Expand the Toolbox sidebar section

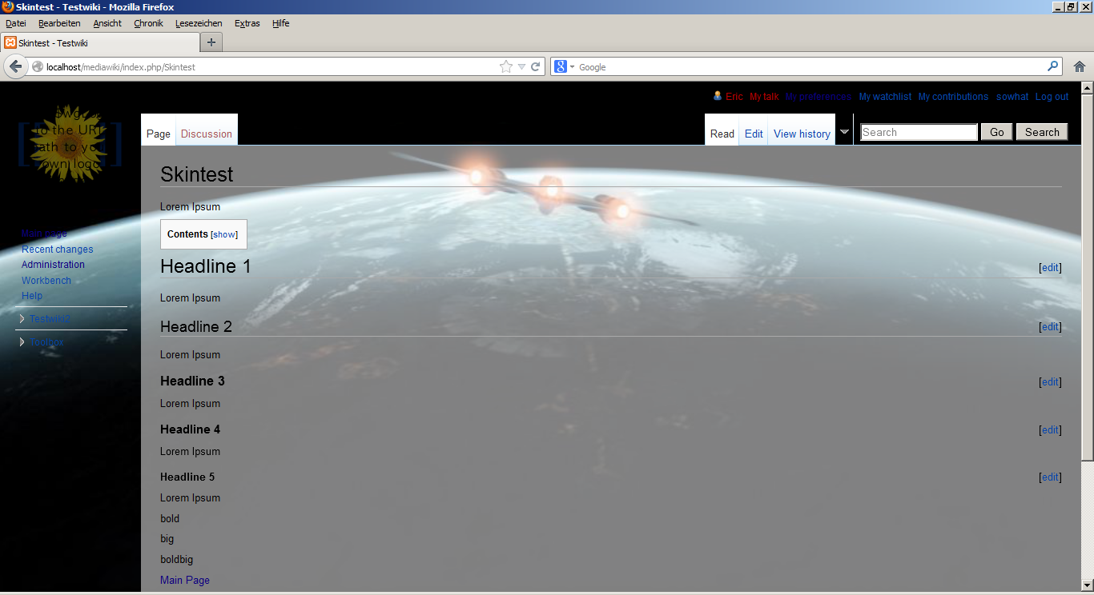46,342
